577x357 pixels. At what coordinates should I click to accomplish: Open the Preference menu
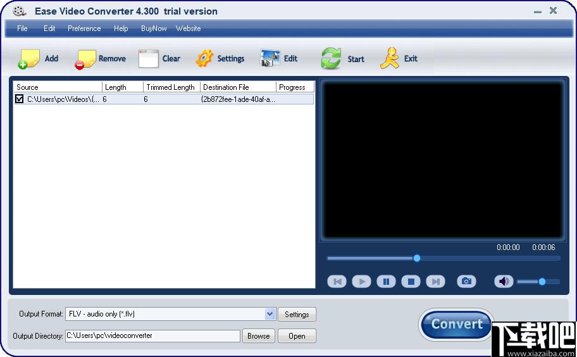point(84,28)
